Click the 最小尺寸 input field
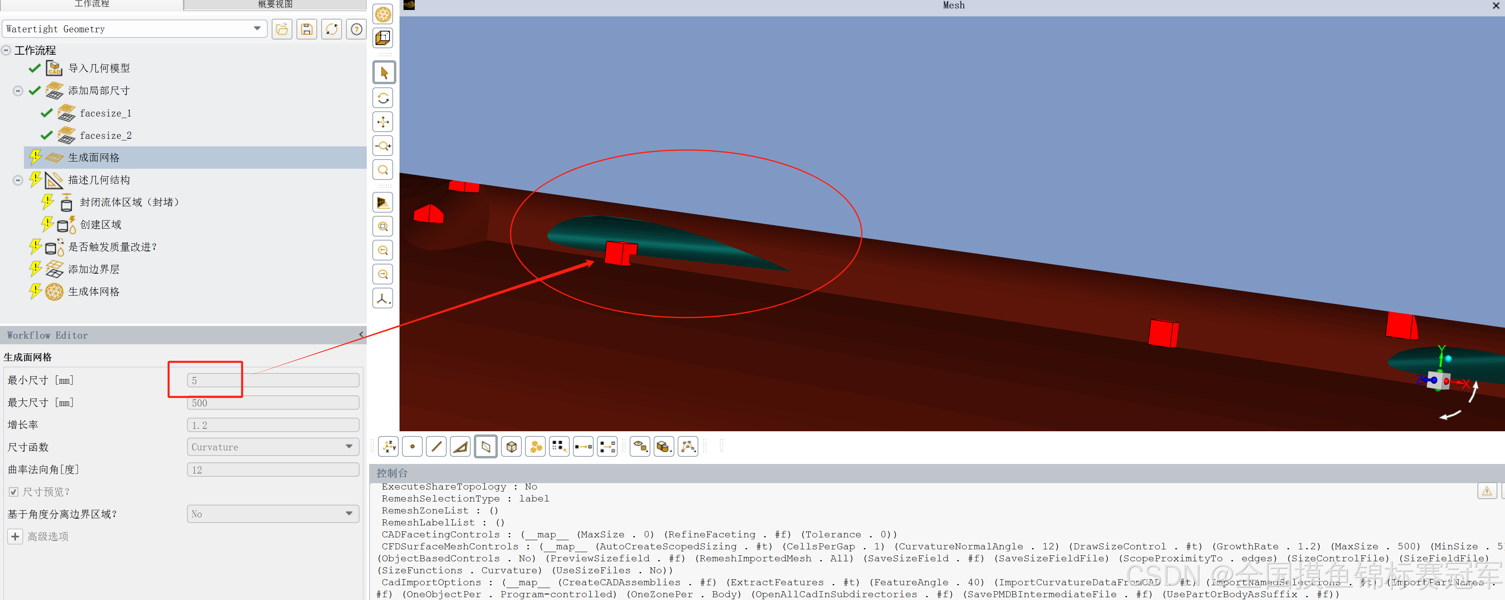 [x=272, y=381]
